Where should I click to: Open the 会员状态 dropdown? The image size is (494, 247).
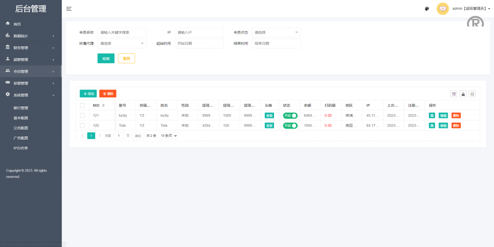tap(276, 32)
